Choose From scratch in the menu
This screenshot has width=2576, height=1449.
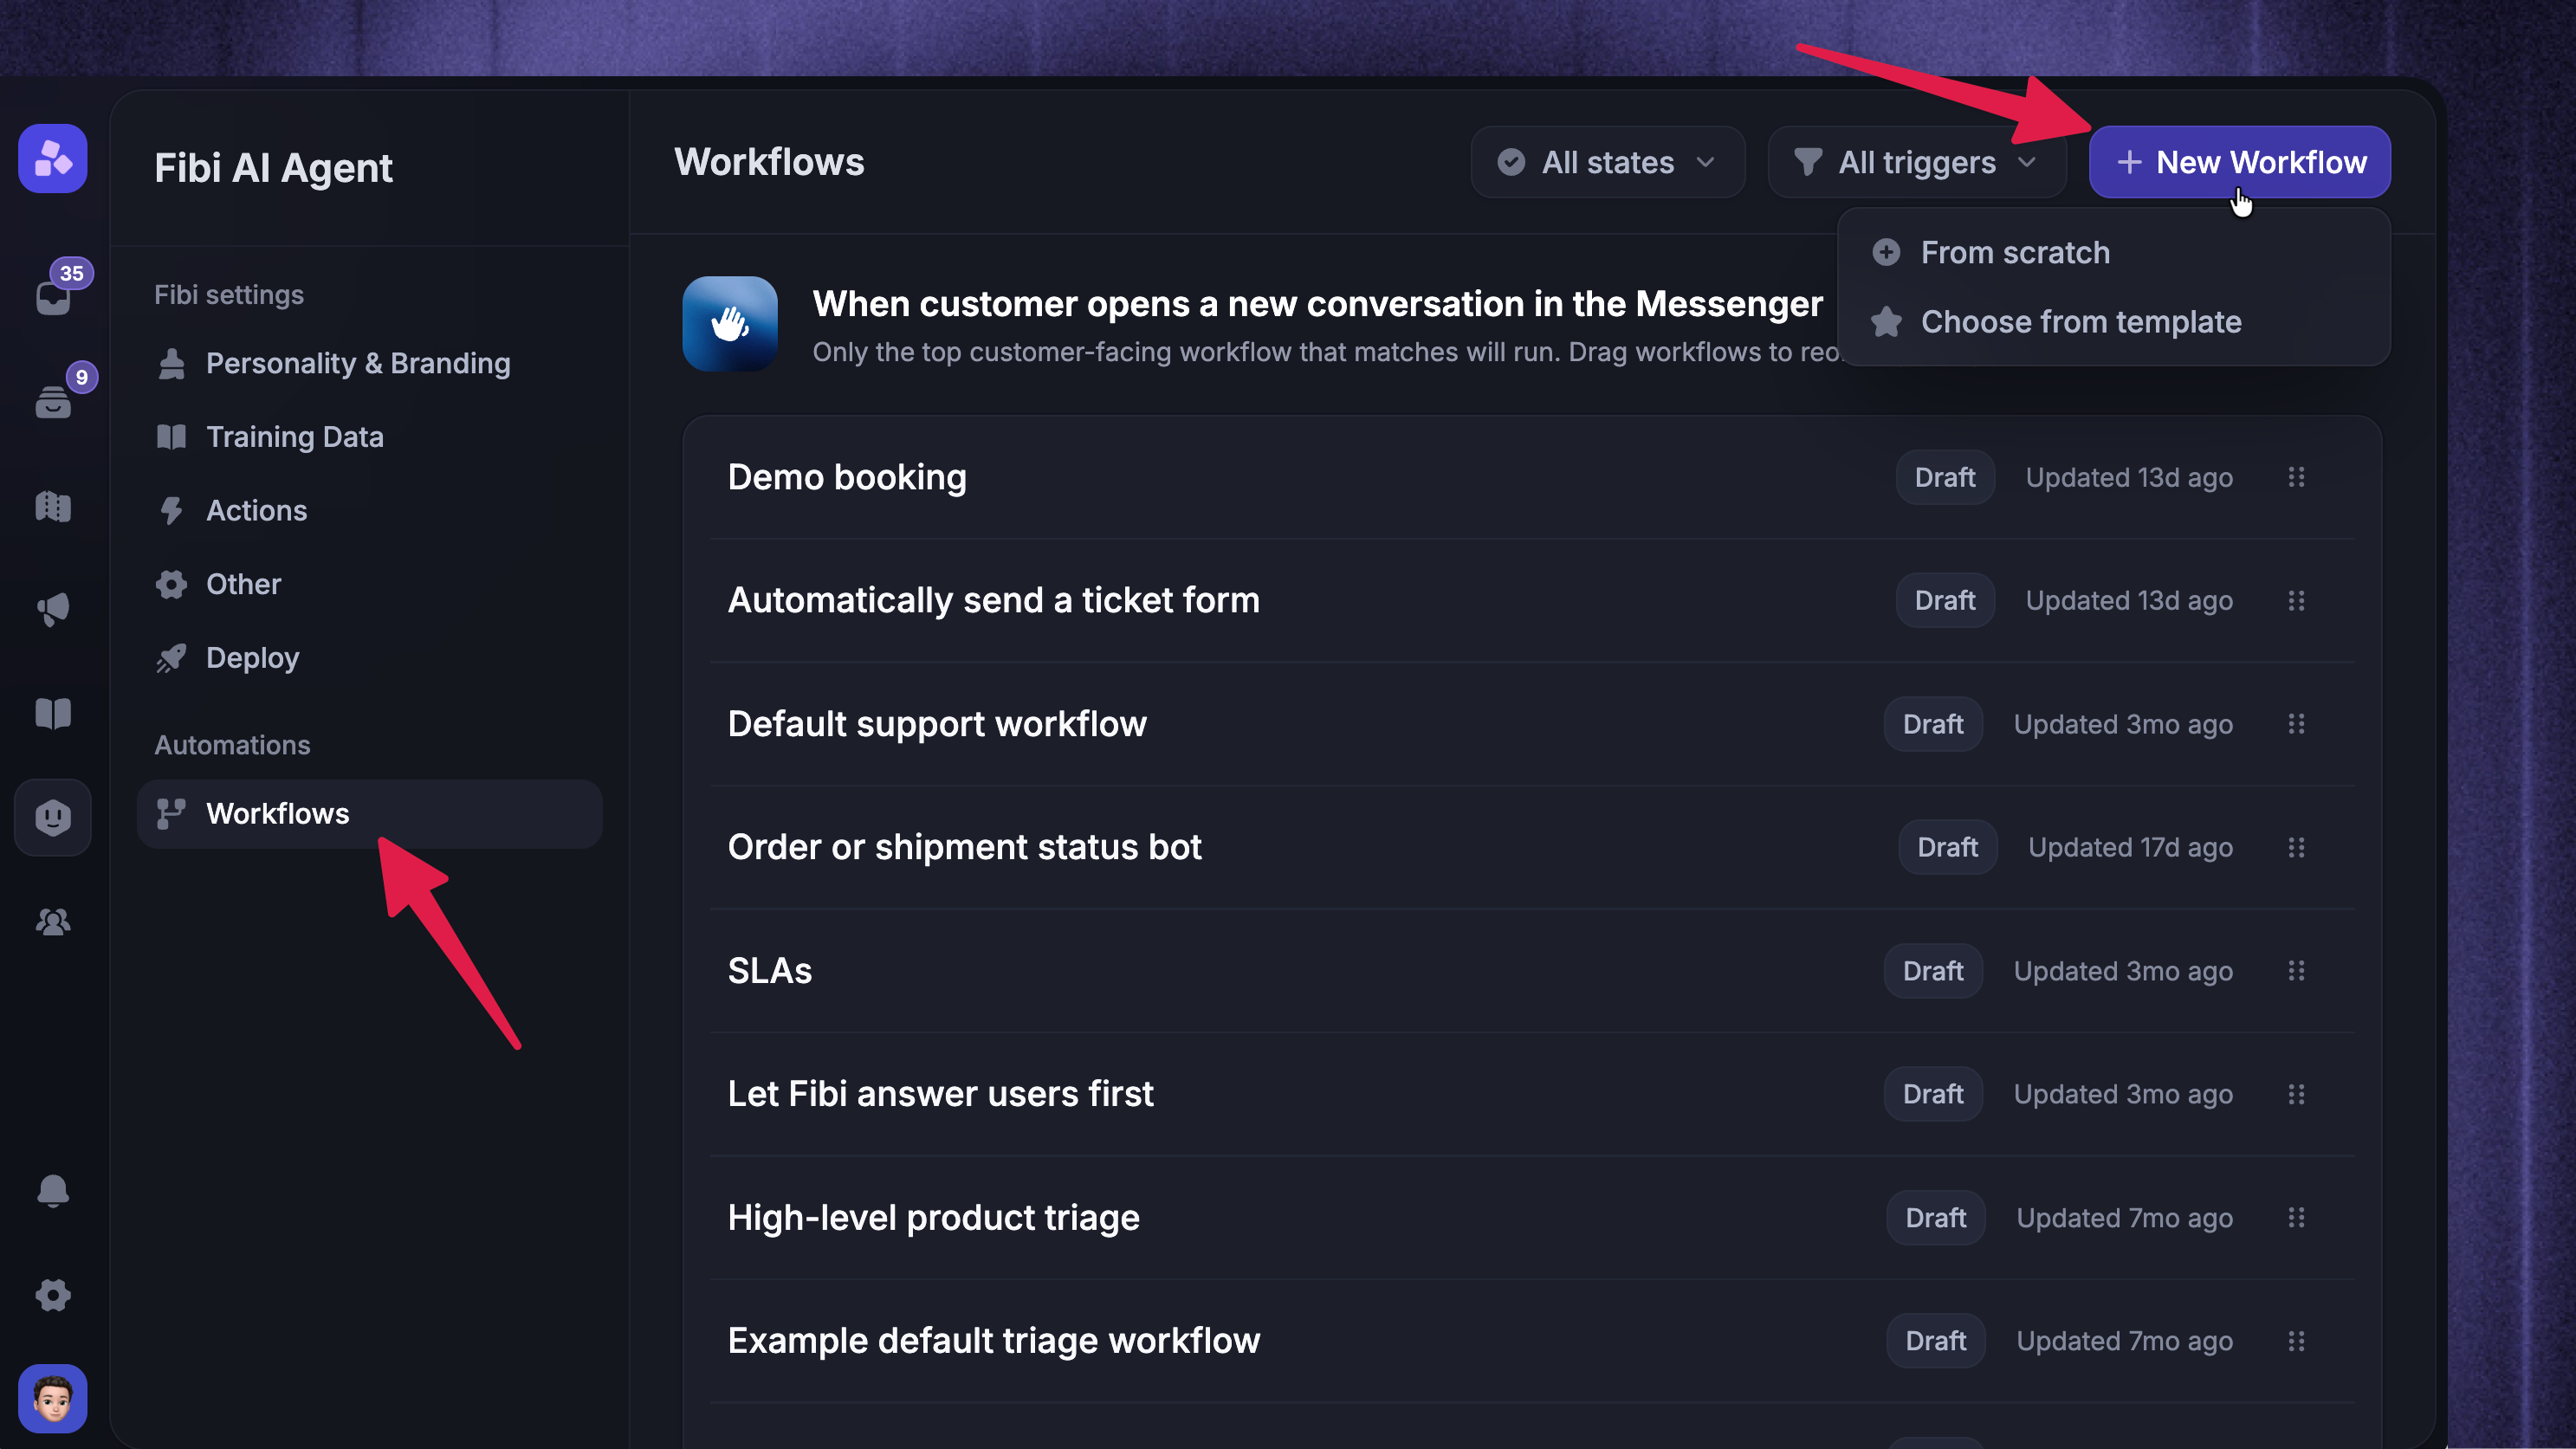(x=2114, y=252)
